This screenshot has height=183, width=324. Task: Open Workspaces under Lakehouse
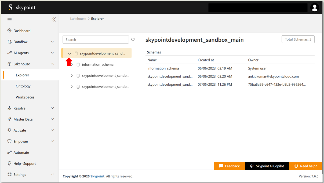tap(25, 97)
